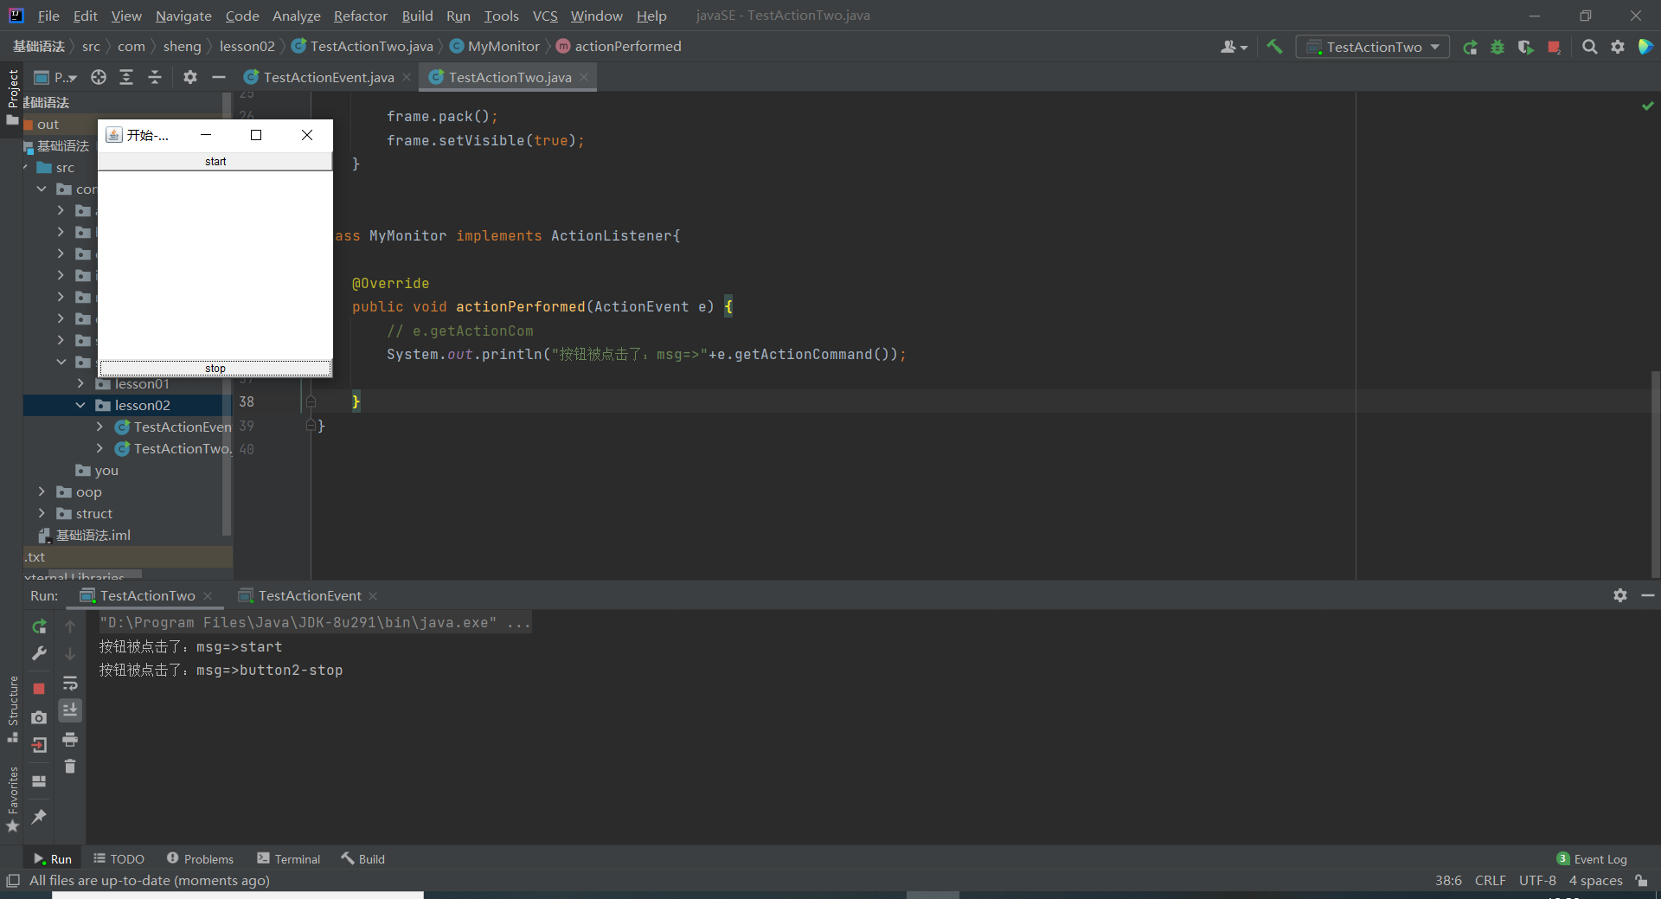Toggle read-only lock in status bar
This screenshot has height=899, width=1661.
(1641, 881)
